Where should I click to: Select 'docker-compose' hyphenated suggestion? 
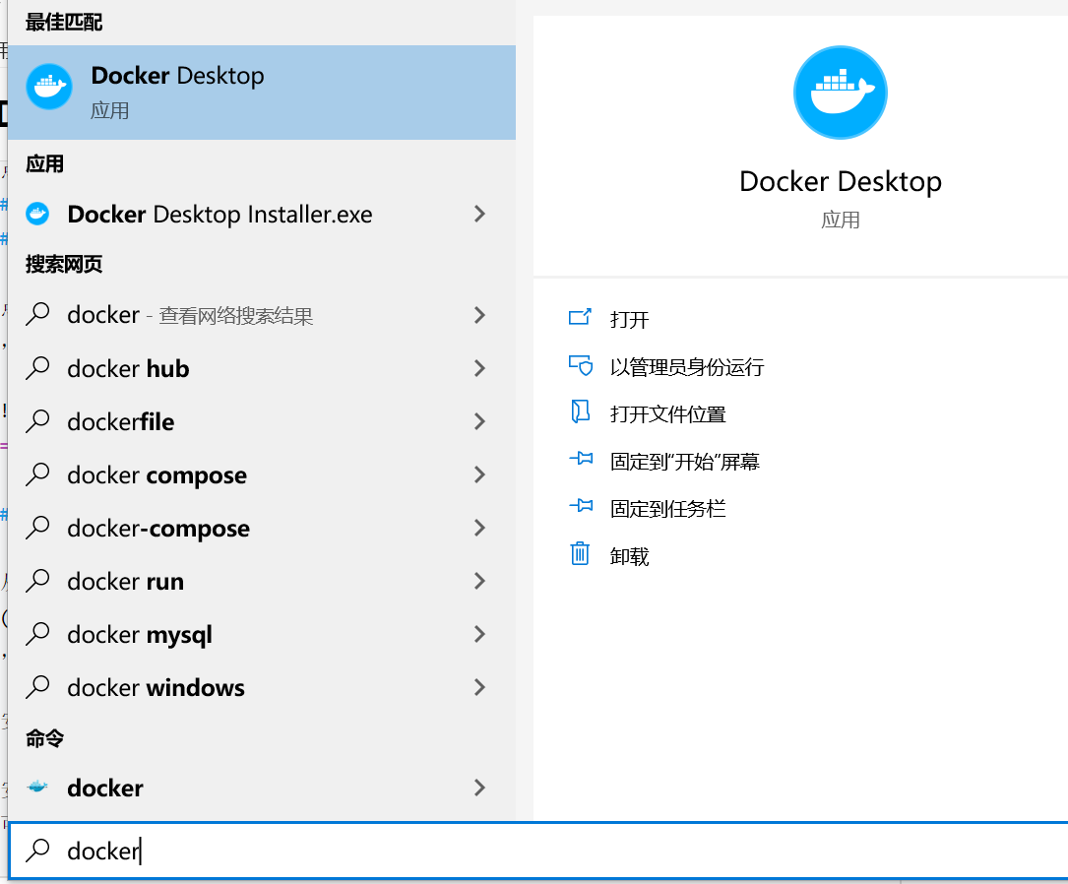tap(262, 528)
